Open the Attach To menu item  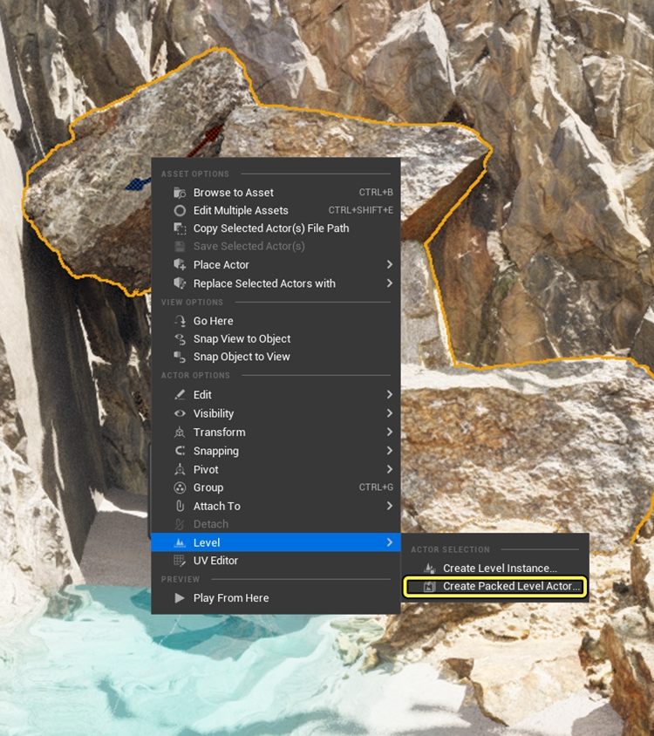(276, 506)
